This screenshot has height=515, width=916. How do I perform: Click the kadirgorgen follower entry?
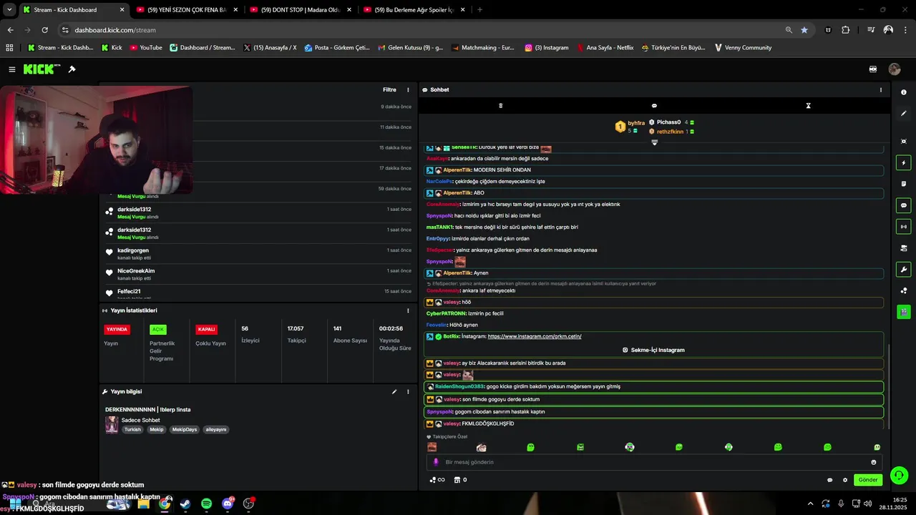[x=133, y=250]
